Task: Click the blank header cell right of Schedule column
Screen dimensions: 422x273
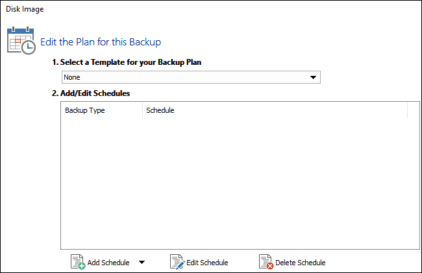Action: 414,110
